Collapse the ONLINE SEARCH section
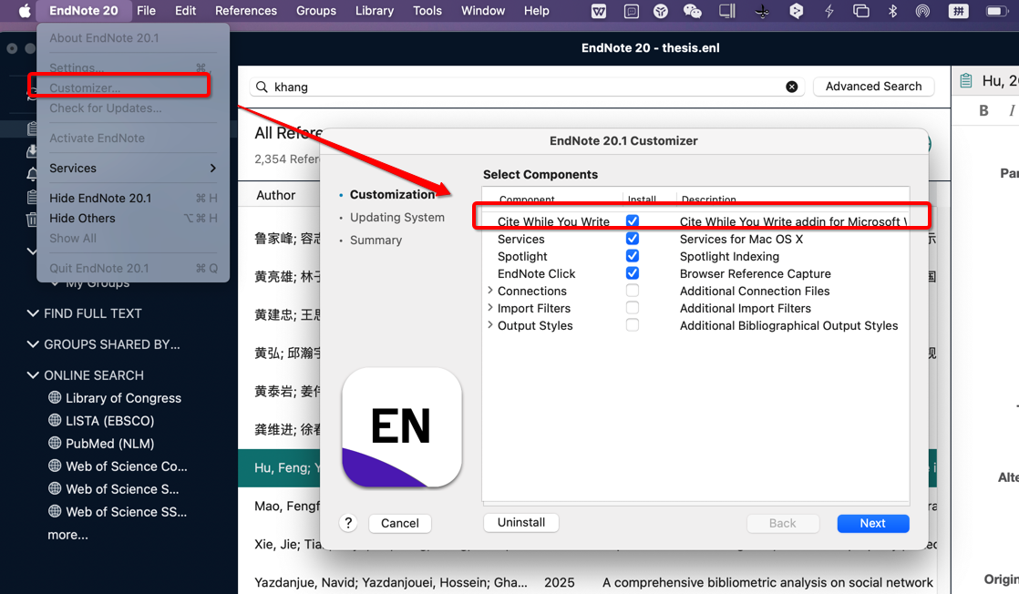 (33, 375)
